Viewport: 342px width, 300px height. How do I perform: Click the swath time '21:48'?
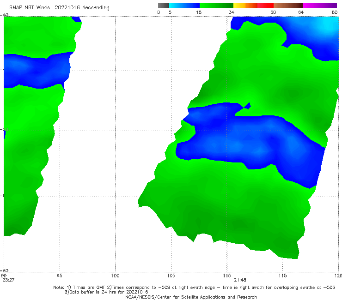click(x=240, y=280)
